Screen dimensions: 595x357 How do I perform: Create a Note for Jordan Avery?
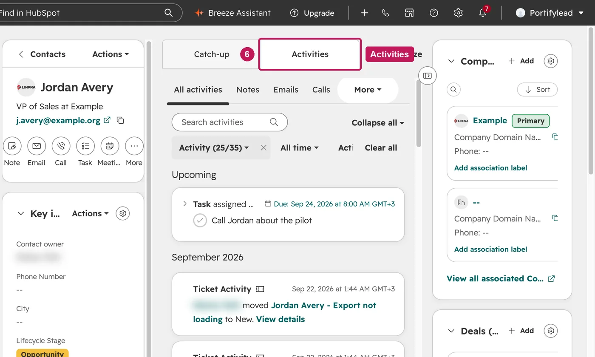pyautogui.click(x=12, y=146)
